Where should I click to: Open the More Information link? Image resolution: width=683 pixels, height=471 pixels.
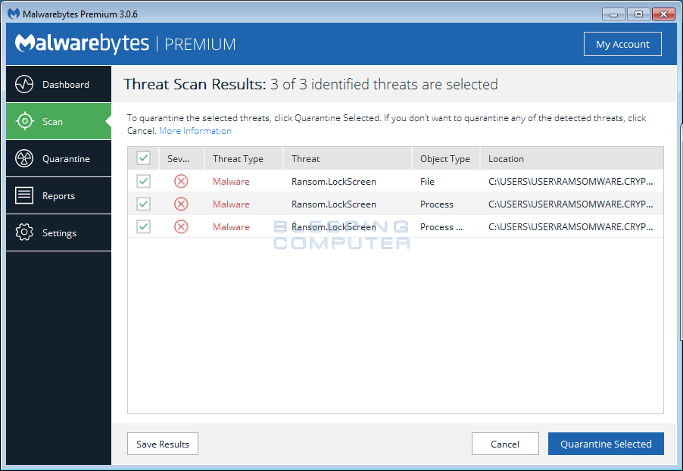pos(195,130)
